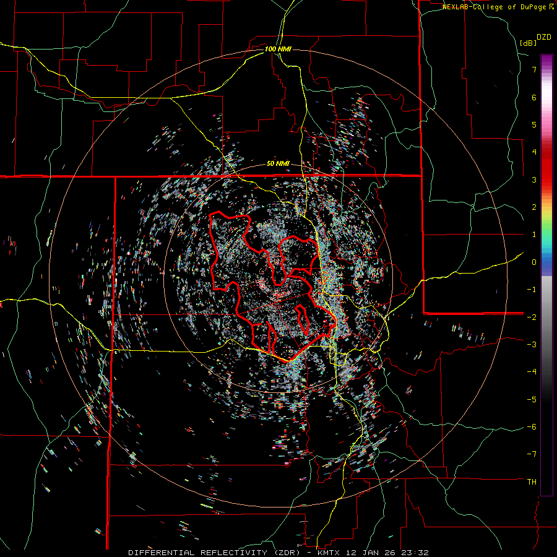This screenshot has width=557, height=557.
Task: Select the "6" value on the scale
Action: [x=534, y=97]
